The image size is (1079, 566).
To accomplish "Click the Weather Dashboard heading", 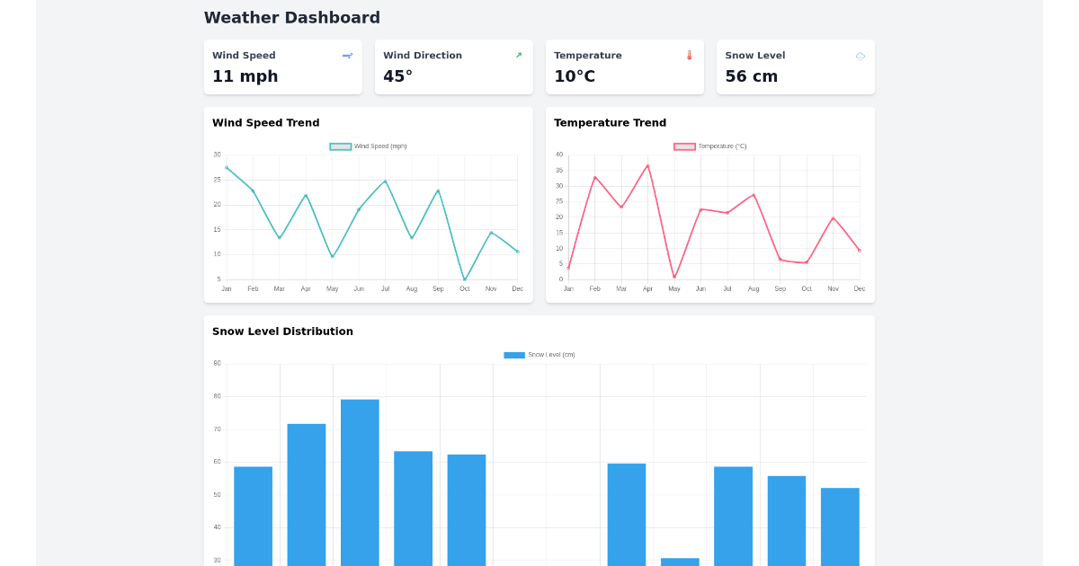I will (292, 17).
